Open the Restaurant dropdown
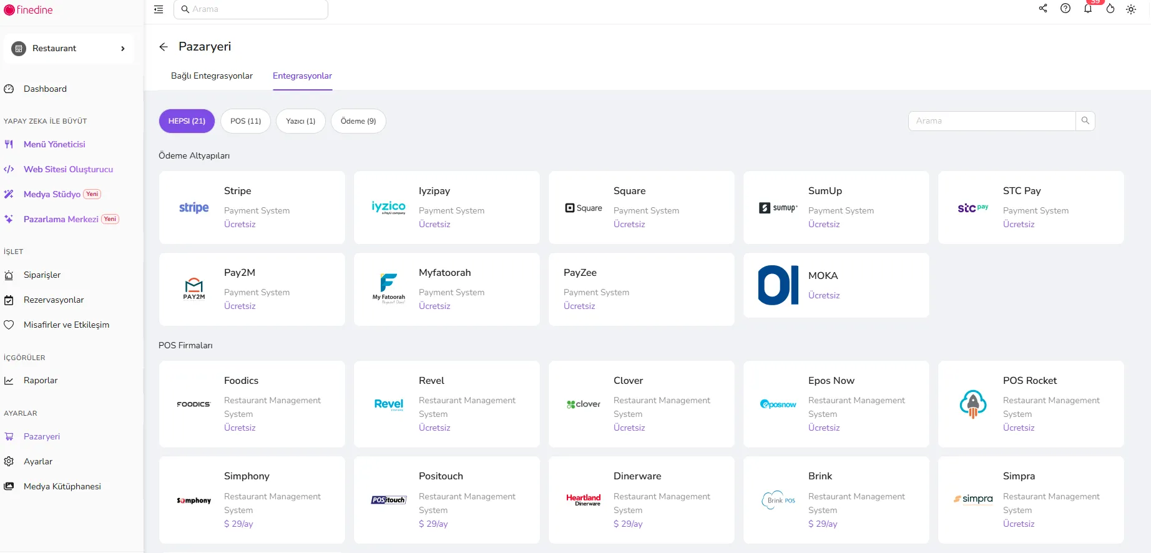The width and height of the screenshot is (1151, 553). pyautogui.click(x=69, y=49)
